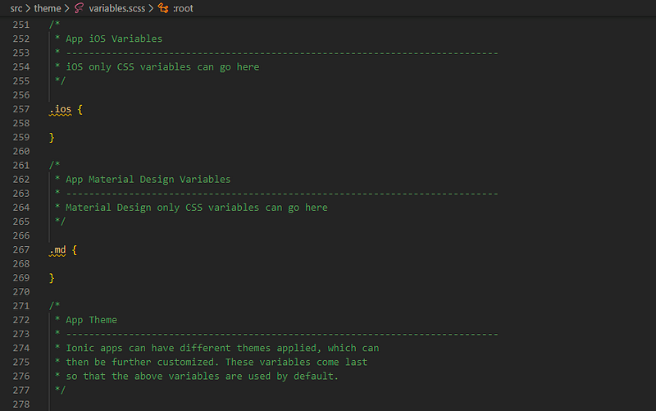Open the src breadcrumb folder
656x411 pixels.
(x=16, y=8)
